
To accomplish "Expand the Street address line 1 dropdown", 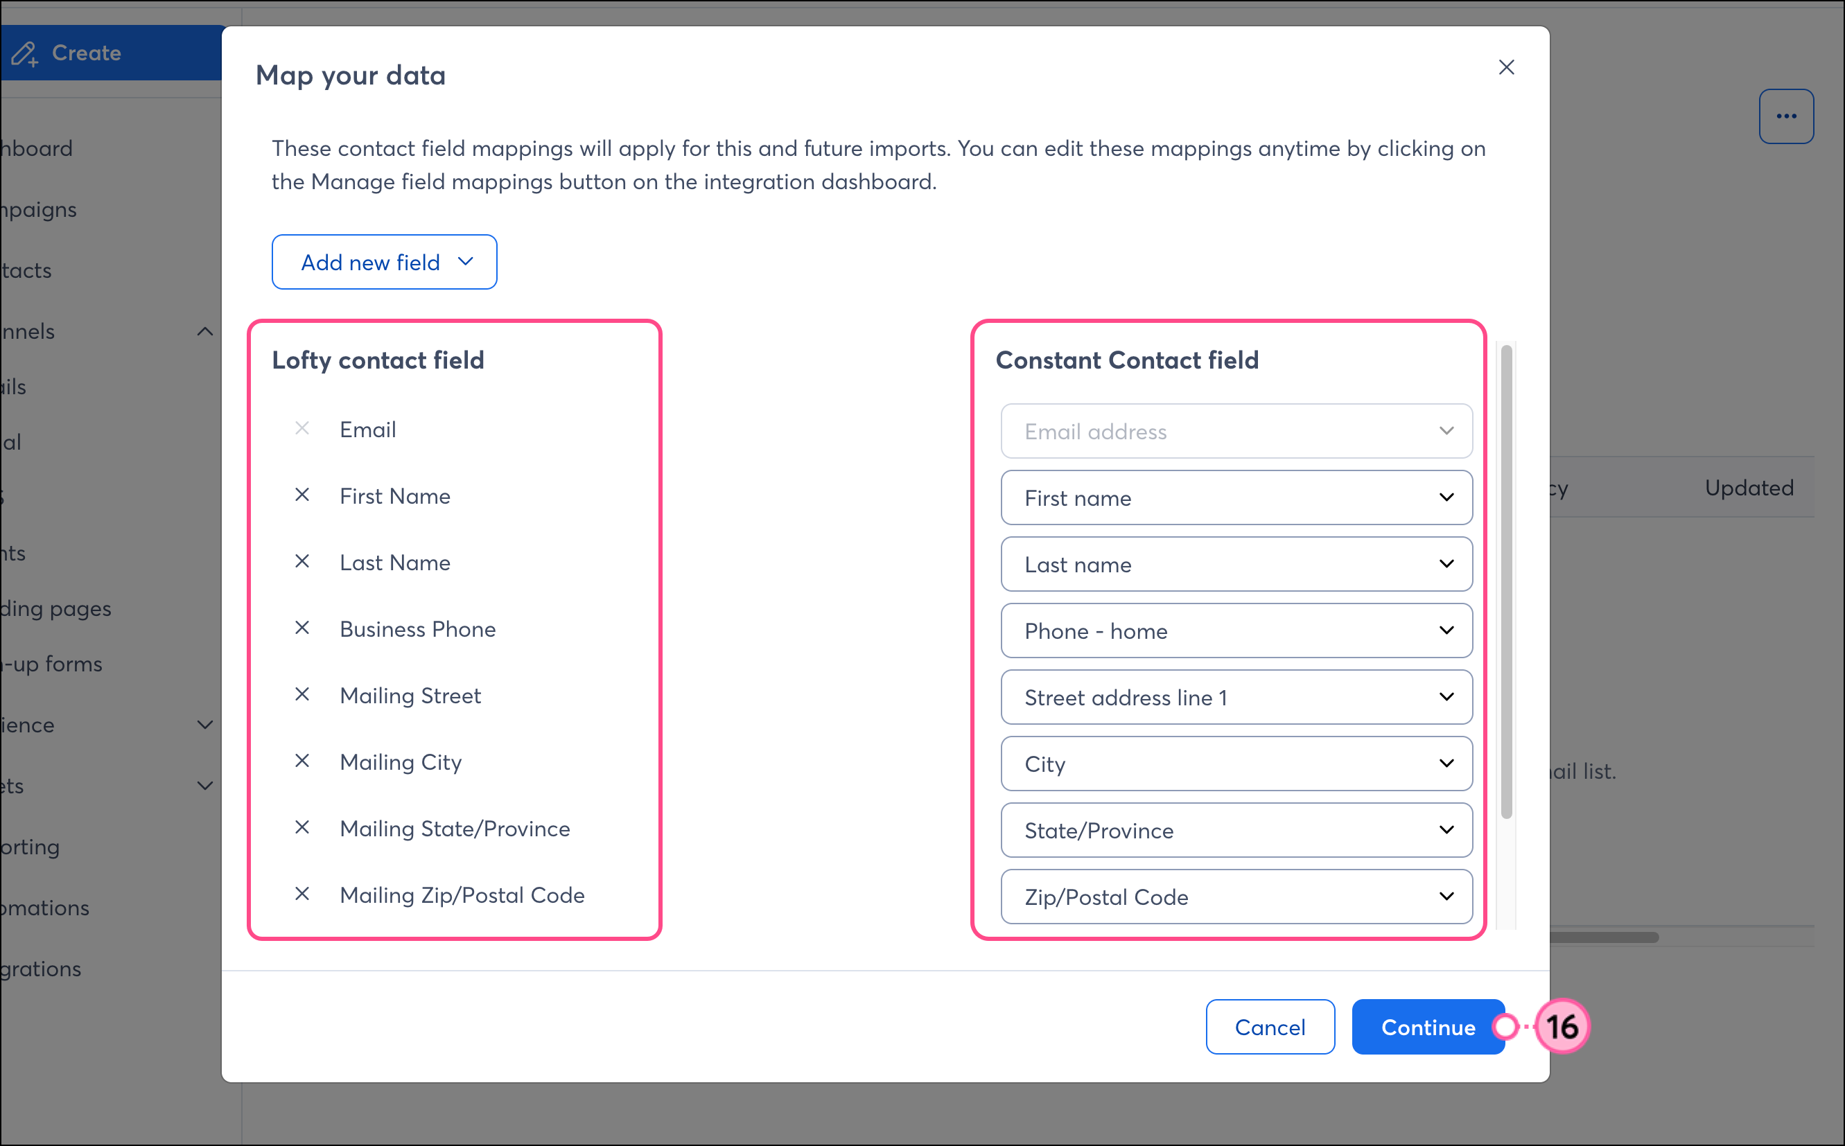I will point(1236,697).
